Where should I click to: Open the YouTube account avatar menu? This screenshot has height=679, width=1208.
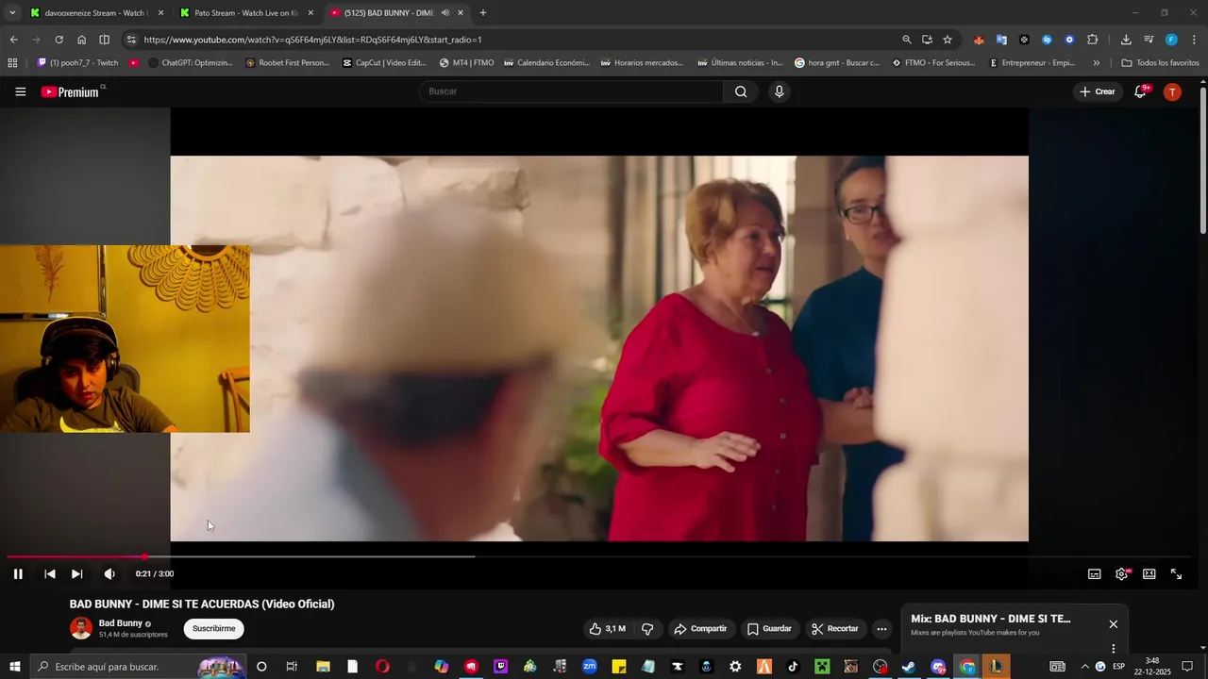pyautogui.click(x=1172, y=91)
